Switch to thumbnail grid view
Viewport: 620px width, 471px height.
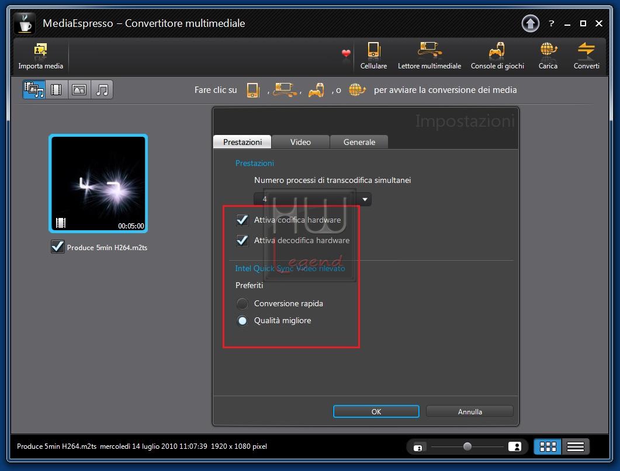pyautogui.click(x=548, y=447)
